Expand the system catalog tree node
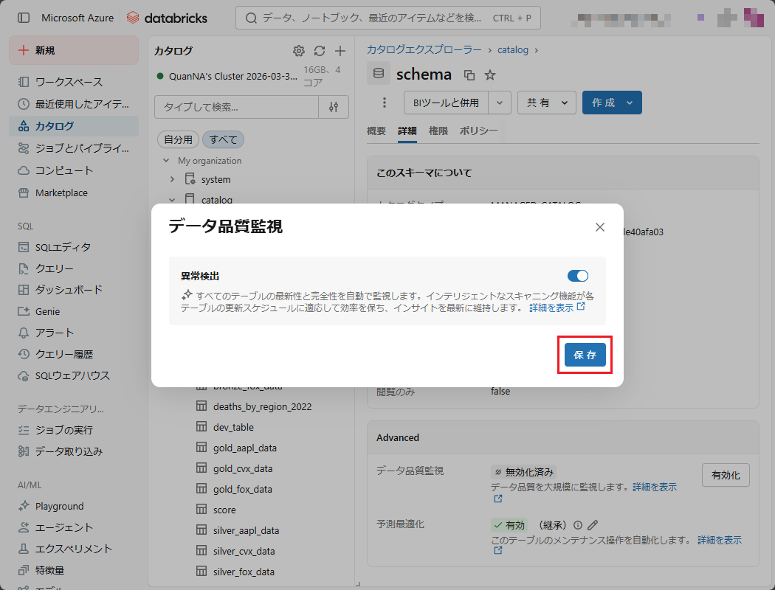The height and width of the screenshot is (590, 775). [172, 179]
